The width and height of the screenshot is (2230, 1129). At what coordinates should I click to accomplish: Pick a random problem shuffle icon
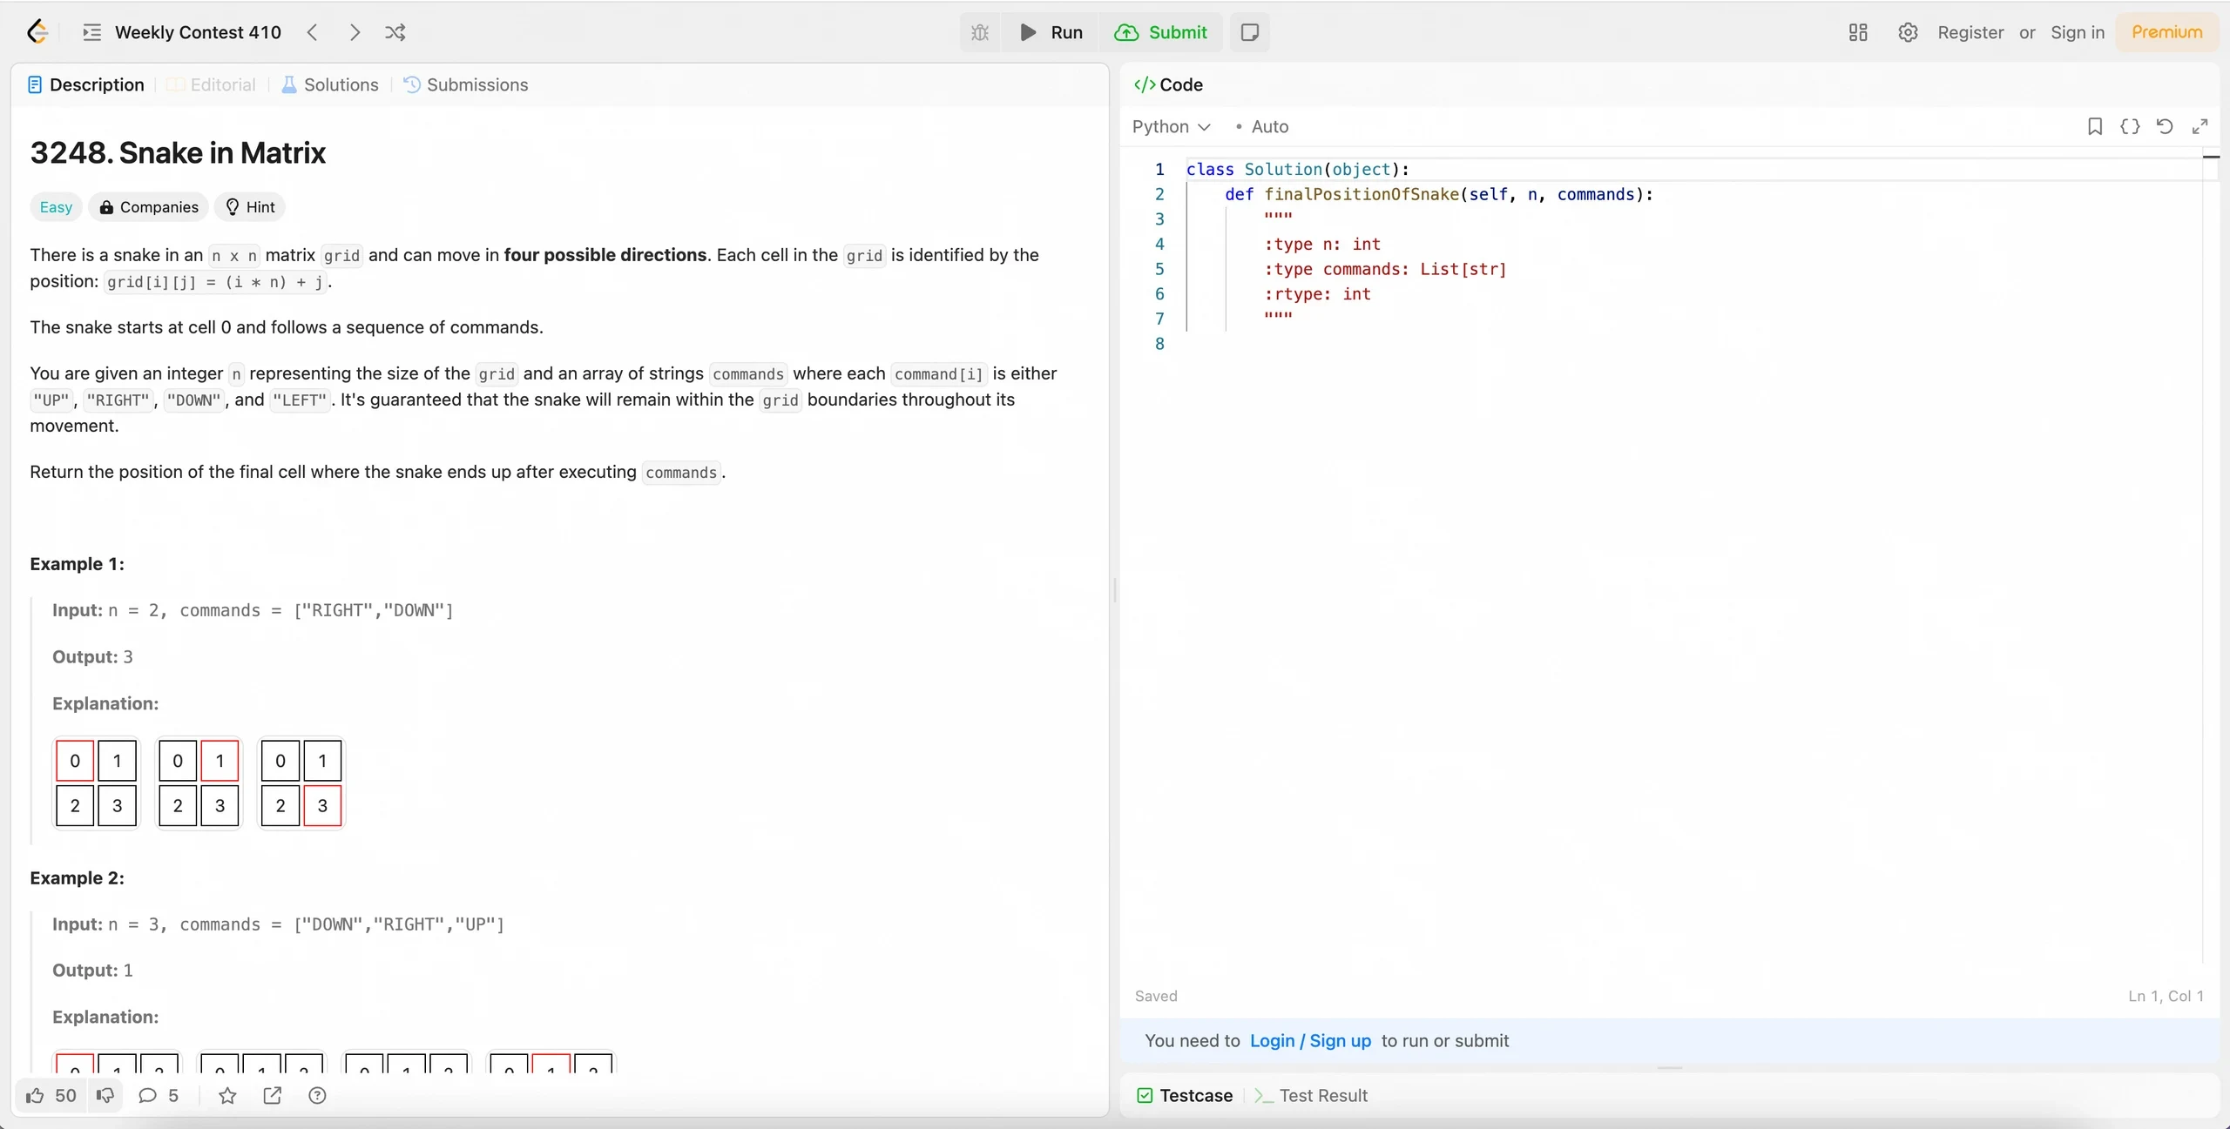395,32
